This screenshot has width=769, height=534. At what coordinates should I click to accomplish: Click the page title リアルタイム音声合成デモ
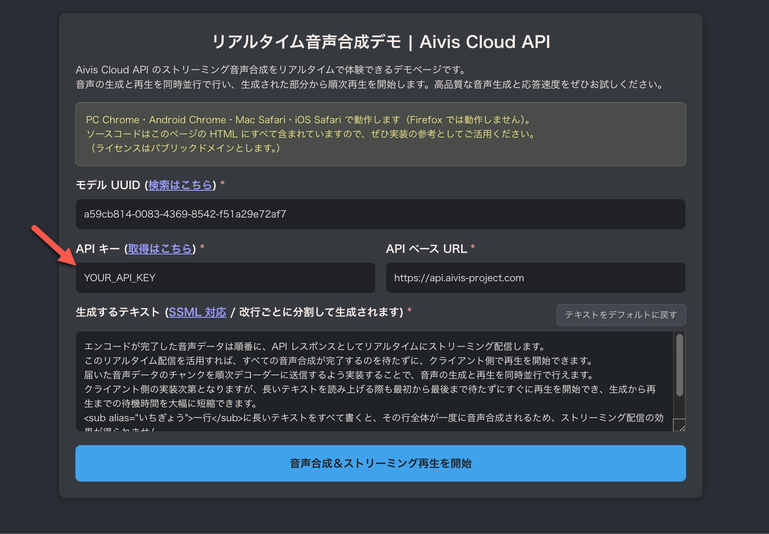[380, 41]
